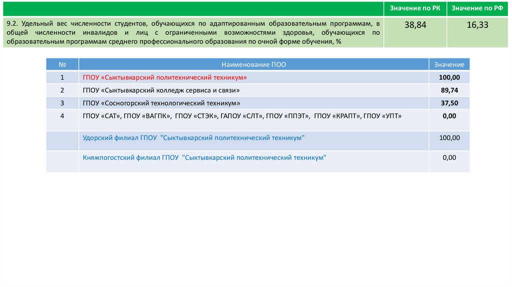The height and width of the screenshot is (287, 512).
Task: Click the red «Сыктывкарский политехнический техникум» link in row 1
Action: coord(165,77)
